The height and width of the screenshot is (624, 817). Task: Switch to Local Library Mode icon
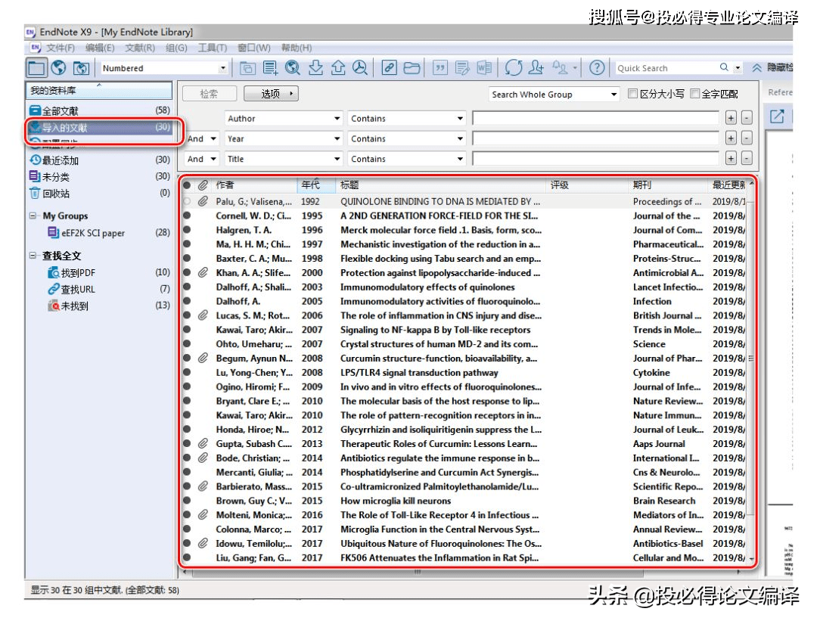coord(36,68)
